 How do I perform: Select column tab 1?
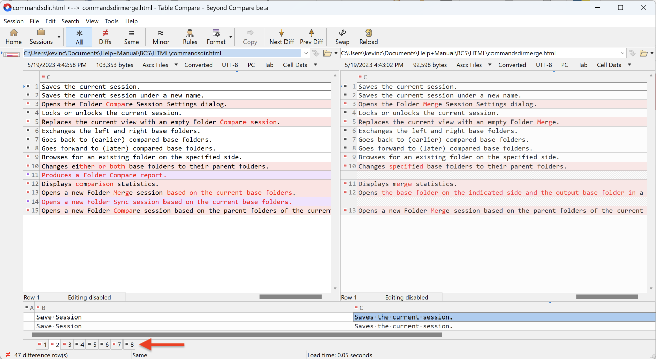(43, 344)
